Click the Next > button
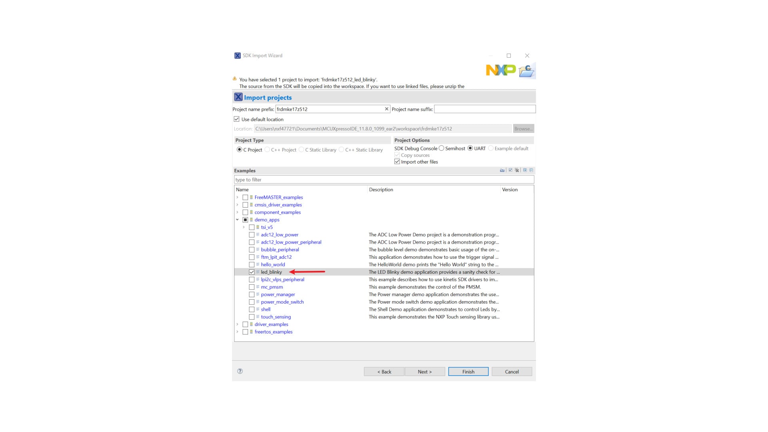Viewport: 768px width, 432px height. coord(424,372)
